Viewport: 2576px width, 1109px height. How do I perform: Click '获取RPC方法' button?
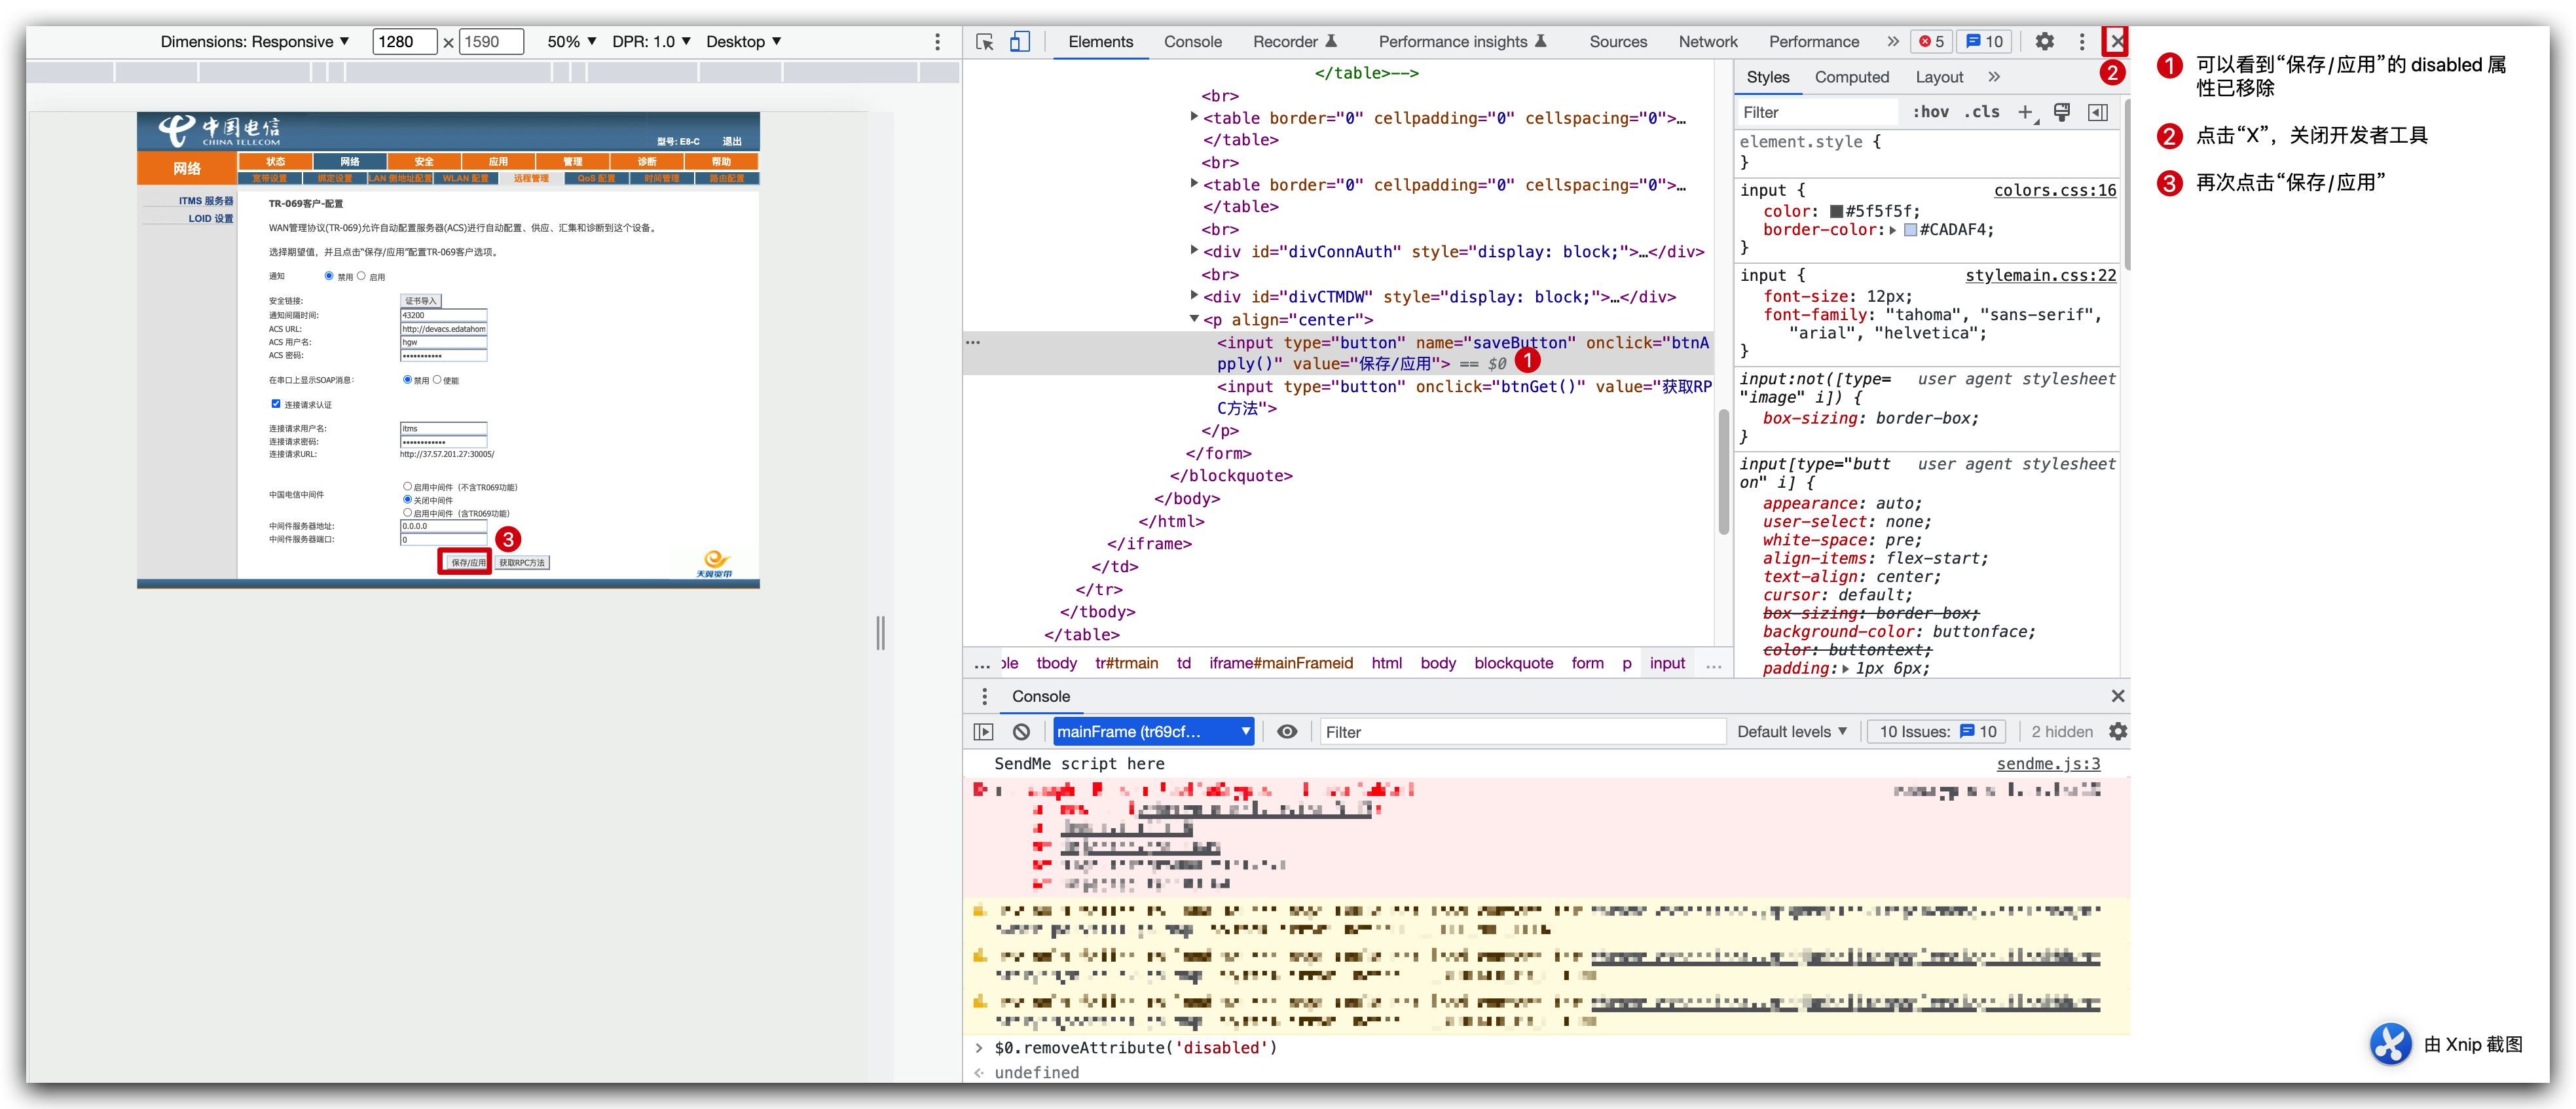[x=523, y=562]
